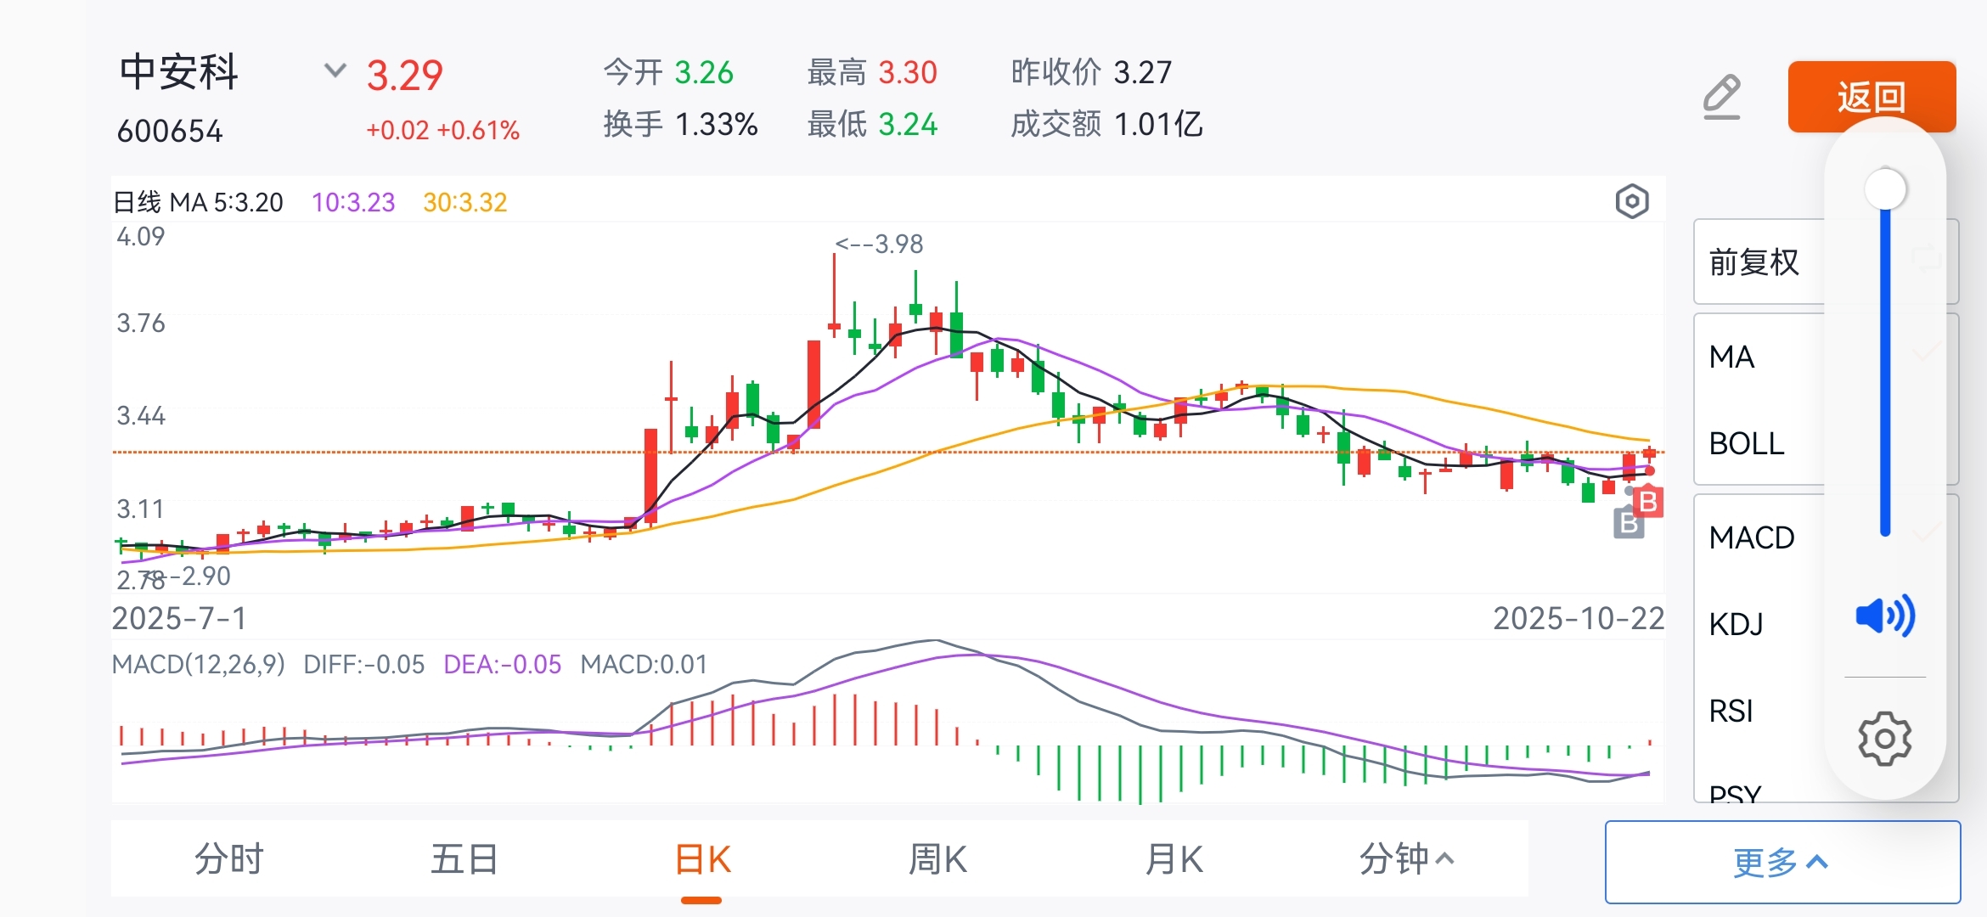
Task: Select the RSI indicator
Action: [x=1731, y=711]
